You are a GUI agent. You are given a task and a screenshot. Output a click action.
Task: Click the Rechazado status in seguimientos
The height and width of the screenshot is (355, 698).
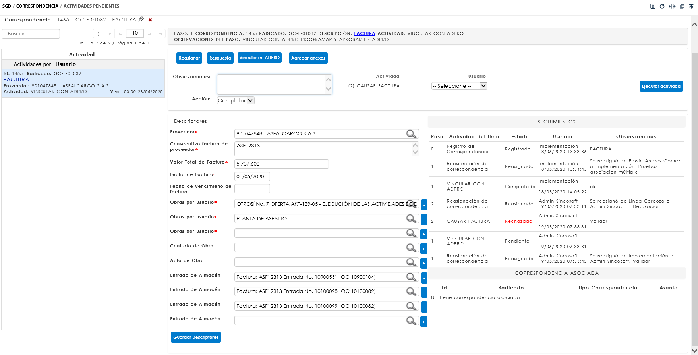518,221
